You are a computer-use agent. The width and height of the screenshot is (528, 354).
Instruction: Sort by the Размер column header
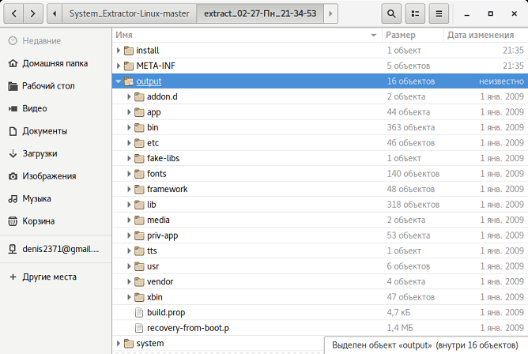pos(413,35)
